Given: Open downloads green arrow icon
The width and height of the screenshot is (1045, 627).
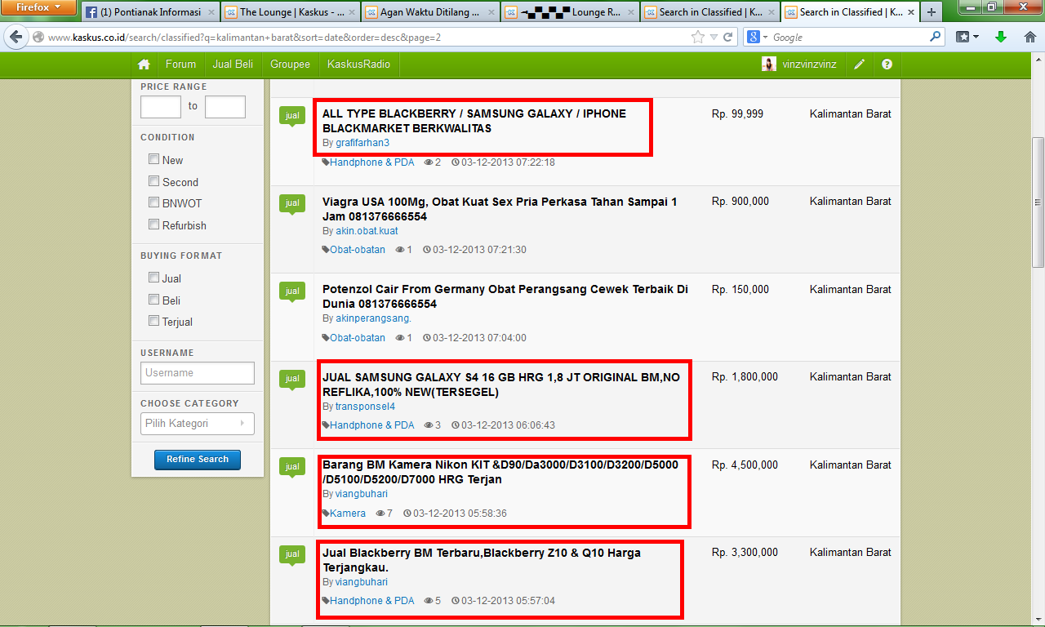Looking at the screenshot, I should tap(1000, 37).
